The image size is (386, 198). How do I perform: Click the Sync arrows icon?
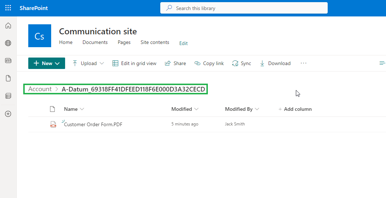[235, 64]
